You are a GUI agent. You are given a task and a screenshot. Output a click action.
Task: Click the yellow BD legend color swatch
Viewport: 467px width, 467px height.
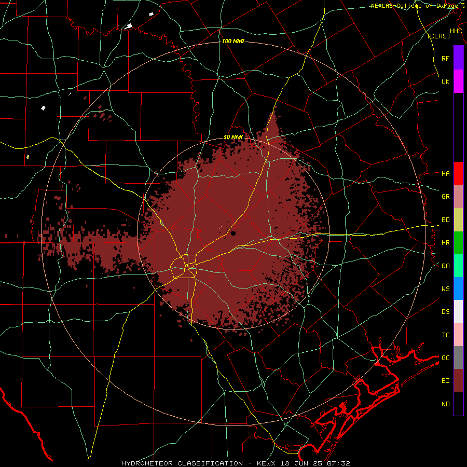point(458,220)
